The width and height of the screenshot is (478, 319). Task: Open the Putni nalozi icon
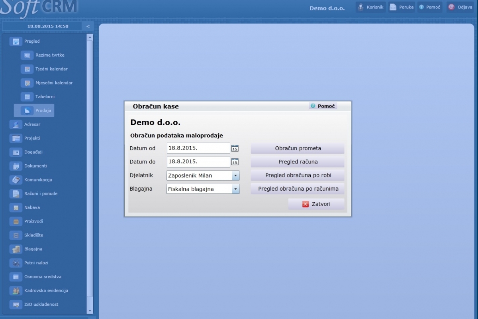16,263
